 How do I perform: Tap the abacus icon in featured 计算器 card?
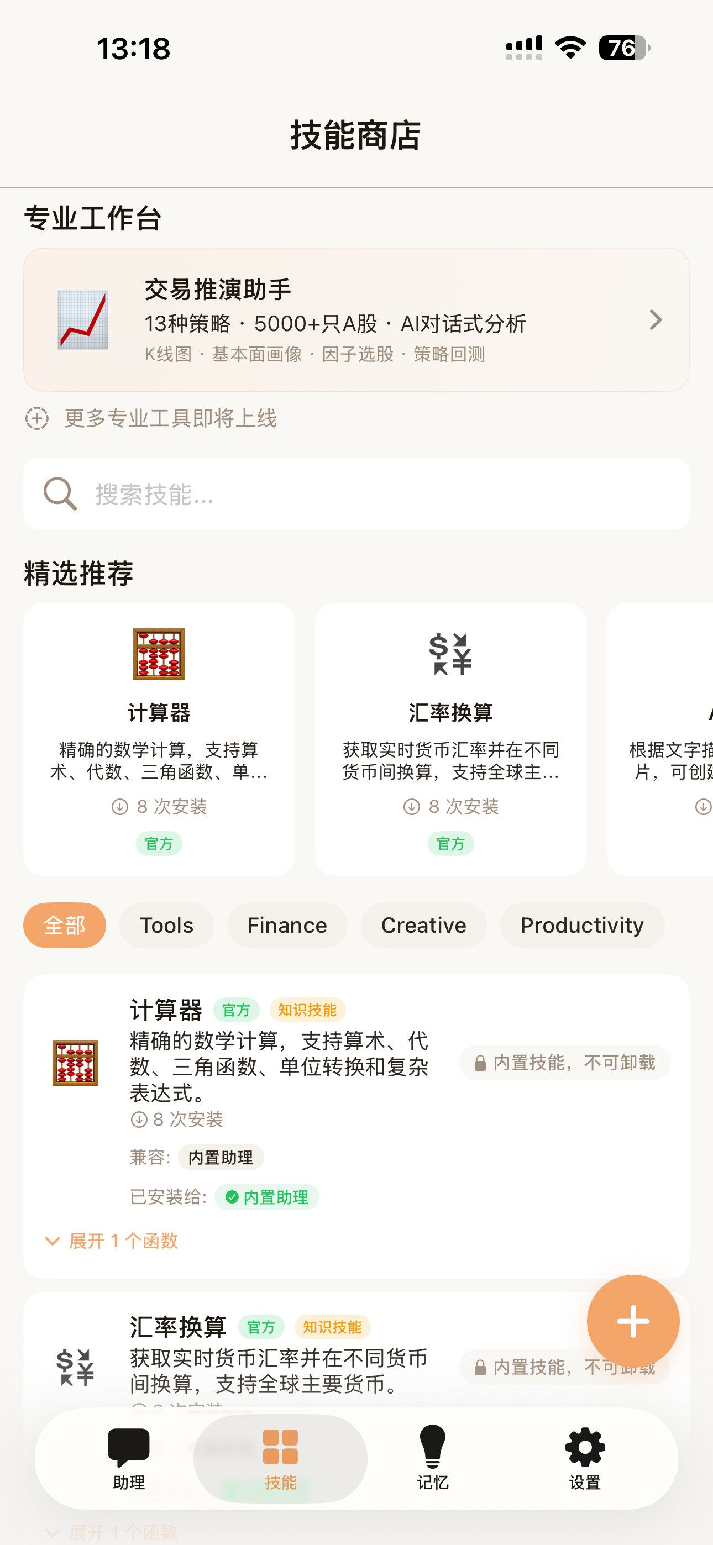pos(159,654)
